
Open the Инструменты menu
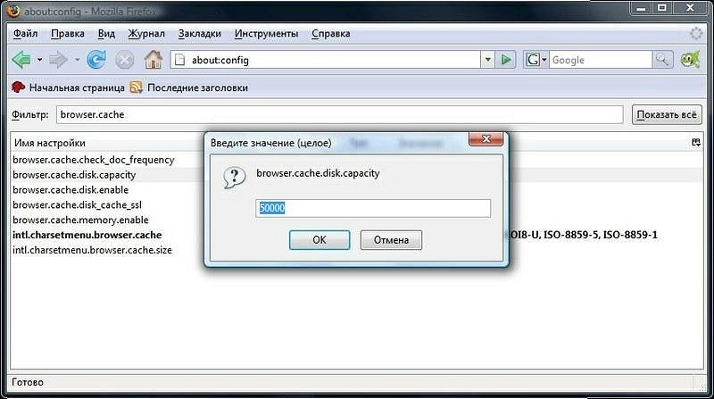(x=266, y=33)
